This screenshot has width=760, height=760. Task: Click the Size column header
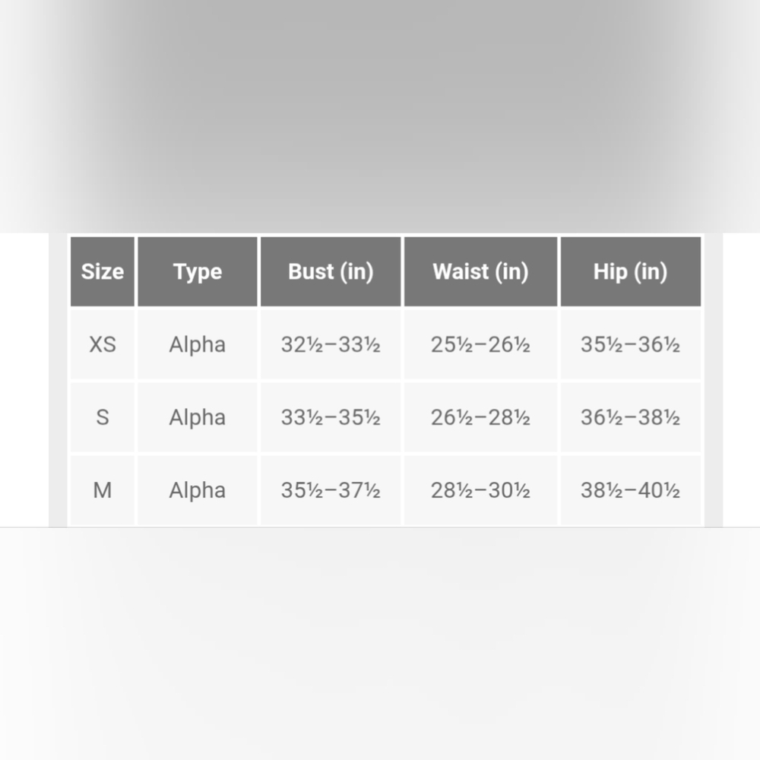pyautogui.click(x=103, y=271)
